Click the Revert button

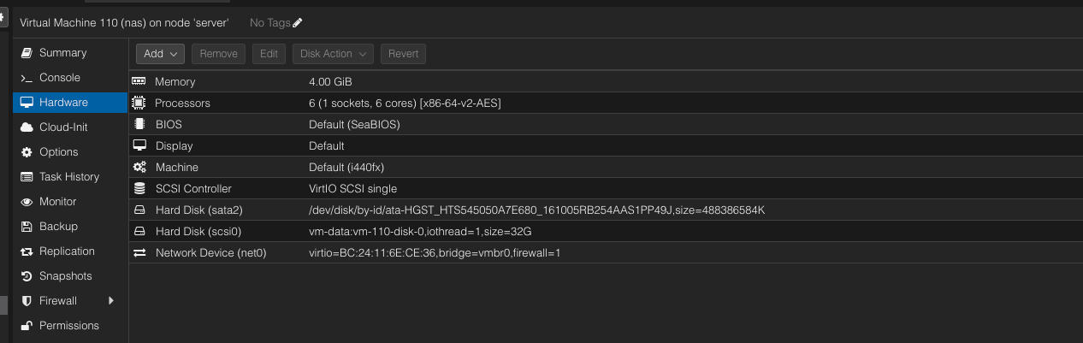point(403,54)
